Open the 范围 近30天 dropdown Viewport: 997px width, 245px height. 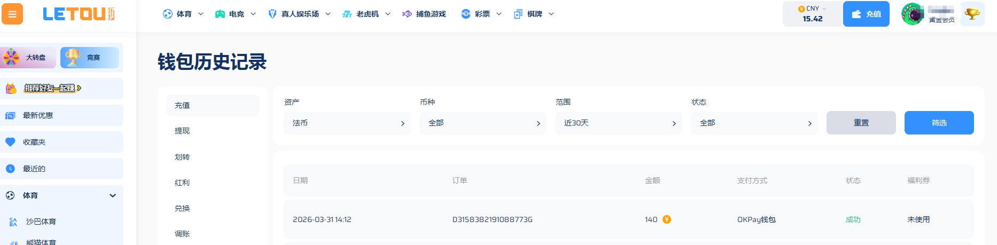[619, 123]
